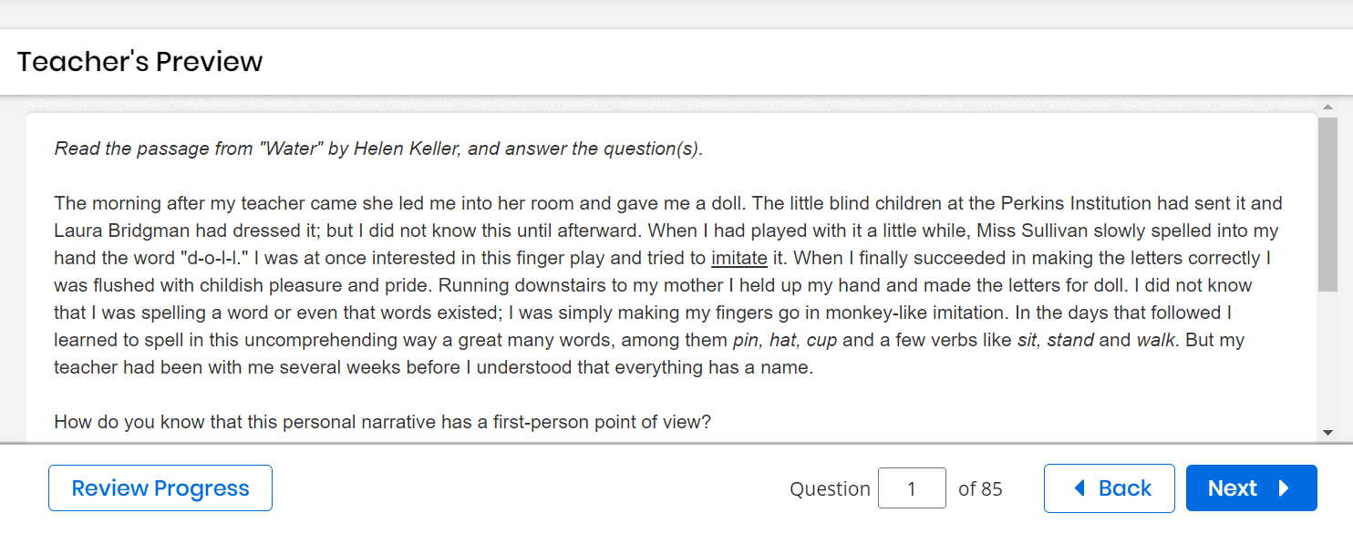Click the Back button label

(x=1124, y=488)
